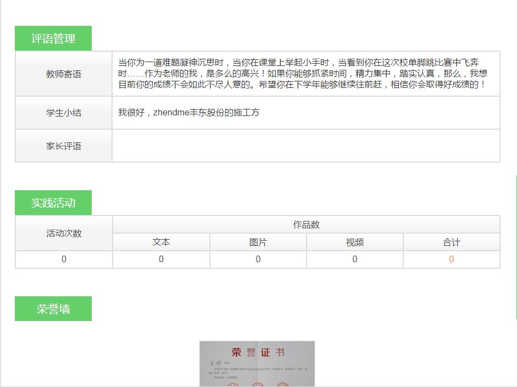Click the 评语管理 section header
The image size is (517, 387).
(x=53, y=38)
